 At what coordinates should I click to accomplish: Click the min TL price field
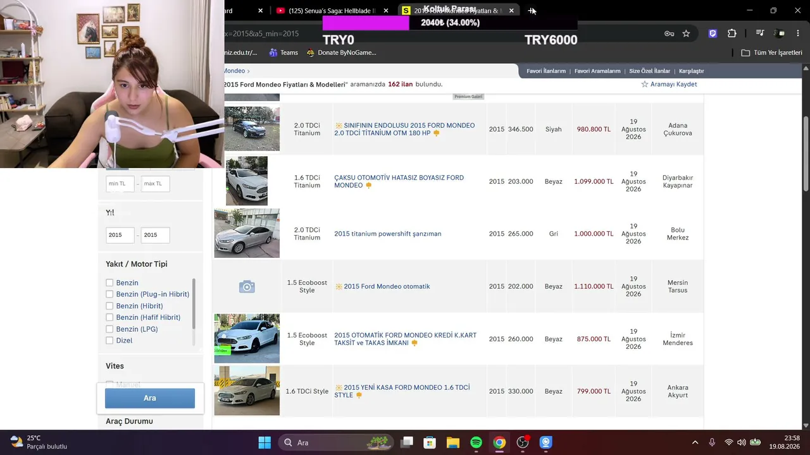click(x=120, y=184)
